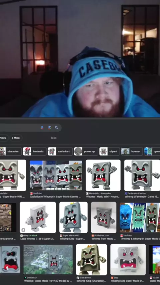Click the 'Giant Bomb' source text
This screenshot has width=160, height=285.
pos(85,278)
